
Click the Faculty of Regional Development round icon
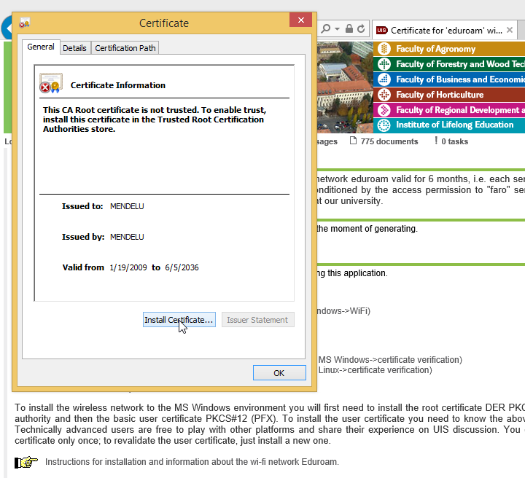(384, 110)
